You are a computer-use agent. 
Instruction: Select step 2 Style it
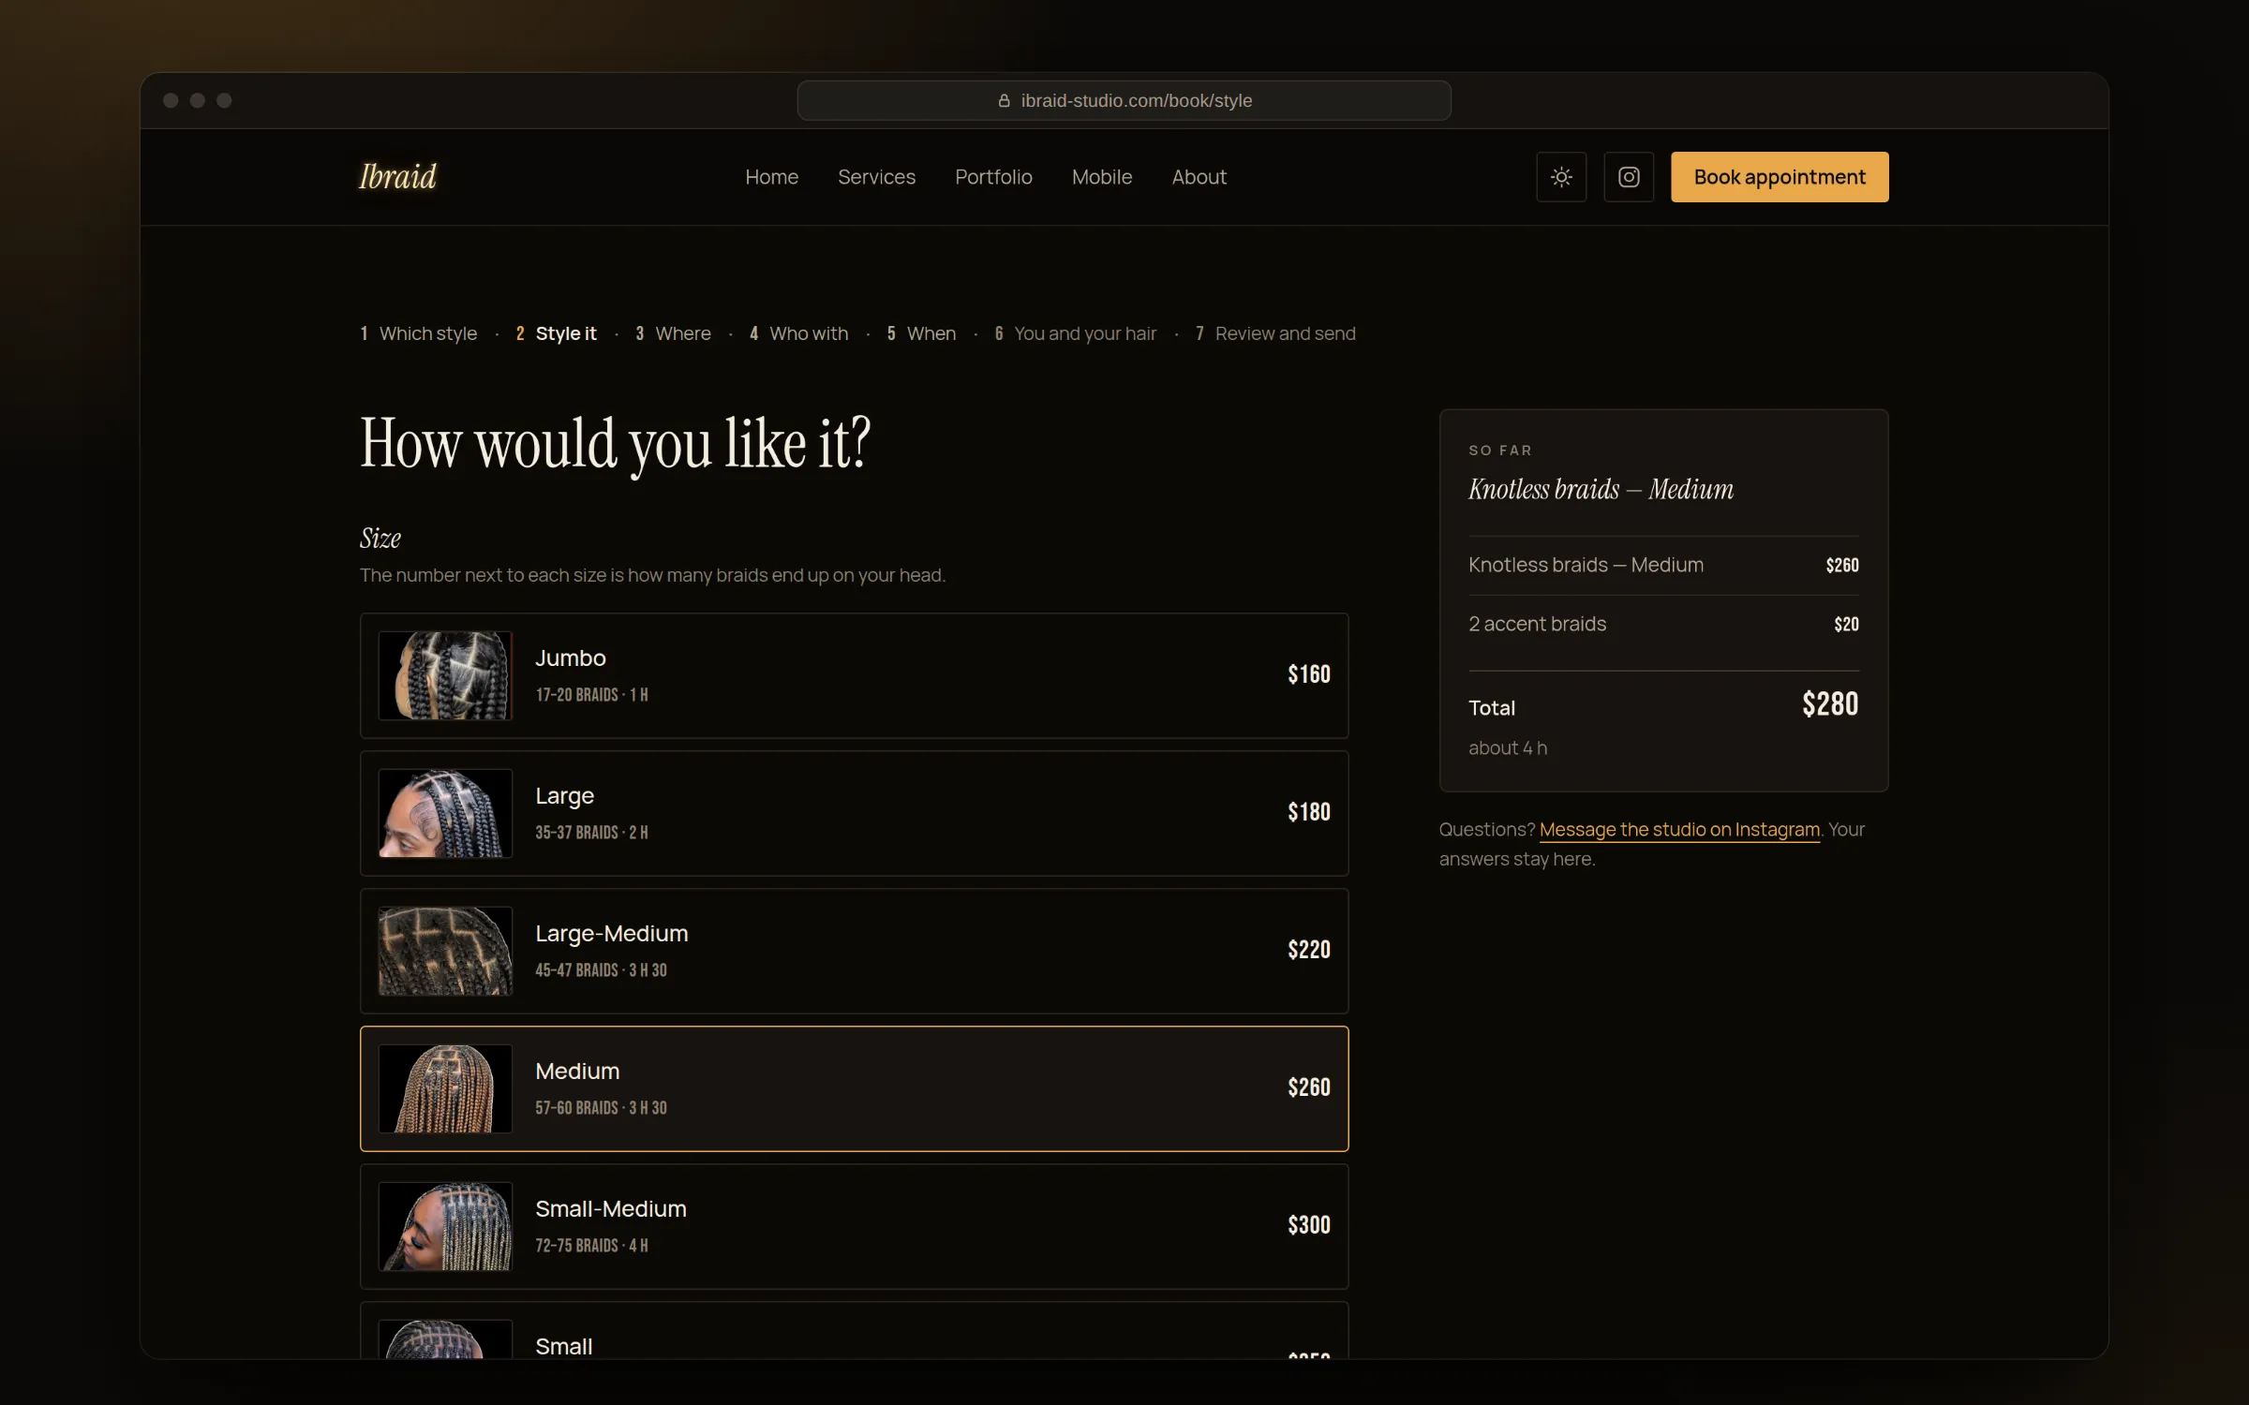click(556, 333)
